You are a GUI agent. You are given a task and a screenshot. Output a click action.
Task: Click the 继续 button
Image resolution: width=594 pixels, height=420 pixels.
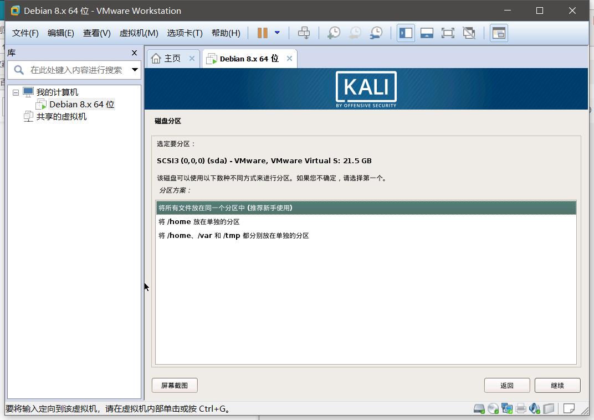click(557, 385)
